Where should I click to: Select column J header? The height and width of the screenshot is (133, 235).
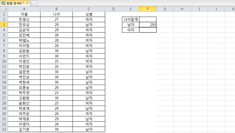coord(216,9)
